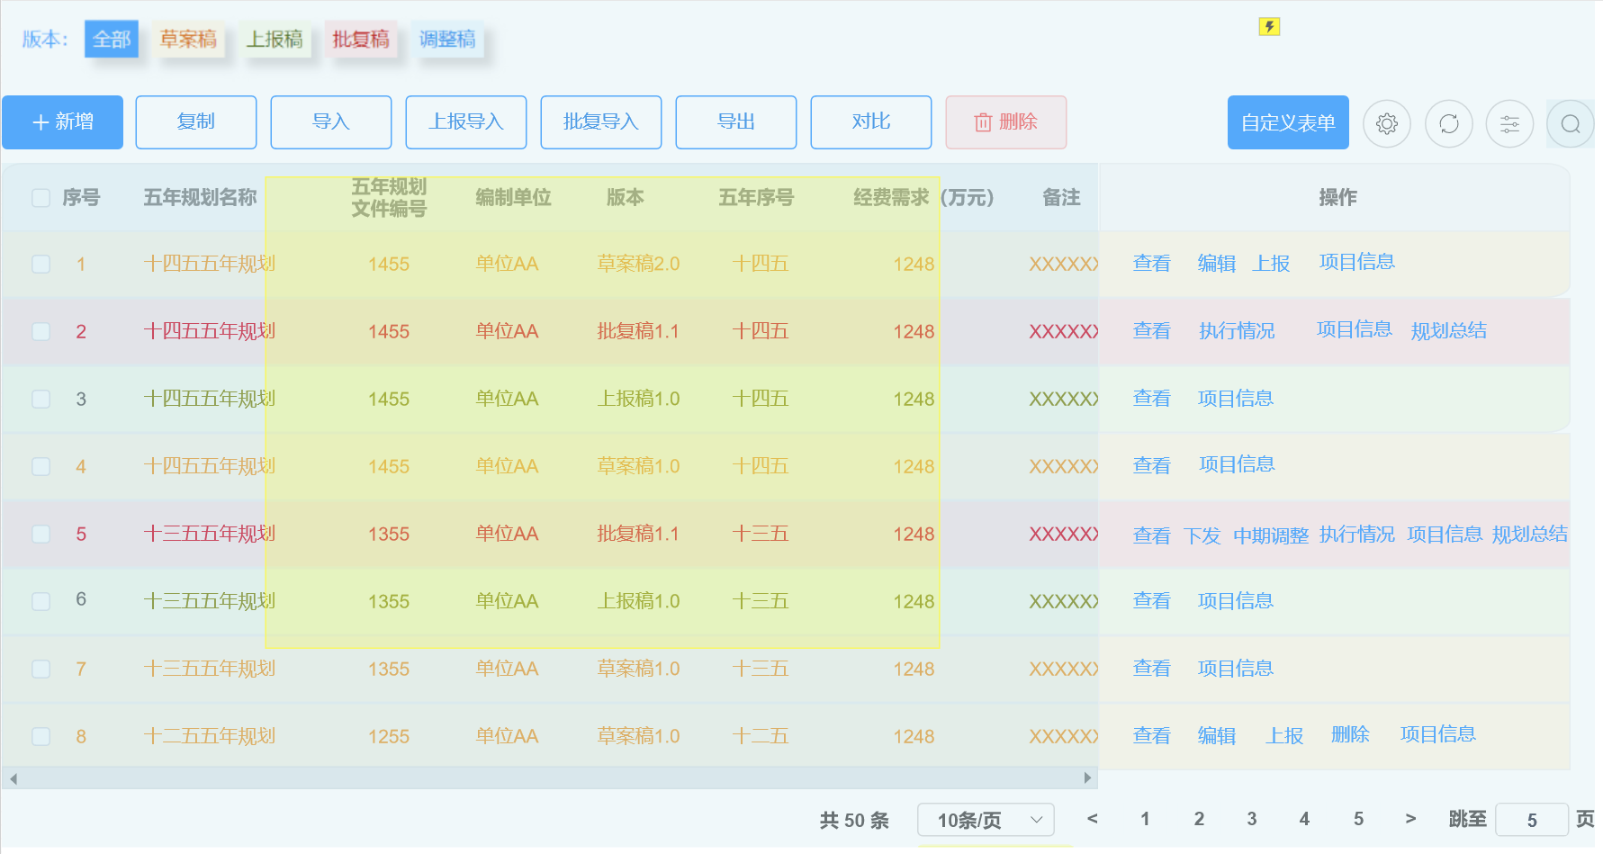
Task: Click 执行情况 in row 2
Action: (1237, 331)
